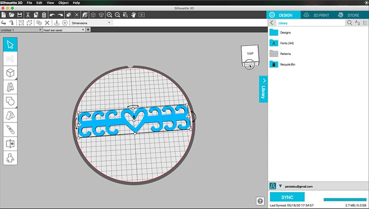Screen dimensions: 369x209
Task: Open a file with the folder icon
Action: point(12,15)
